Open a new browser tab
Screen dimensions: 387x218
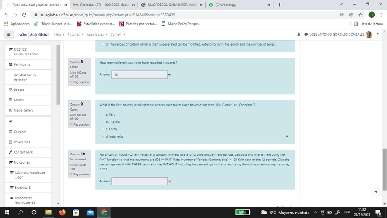(279, 5)
